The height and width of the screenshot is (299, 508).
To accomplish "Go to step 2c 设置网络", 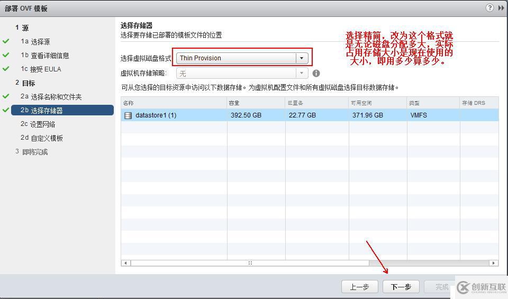I will click(38, 124).
